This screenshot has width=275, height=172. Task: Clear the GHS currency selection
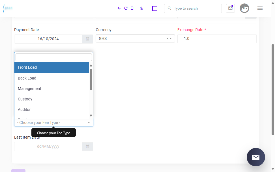click(167, 38)
